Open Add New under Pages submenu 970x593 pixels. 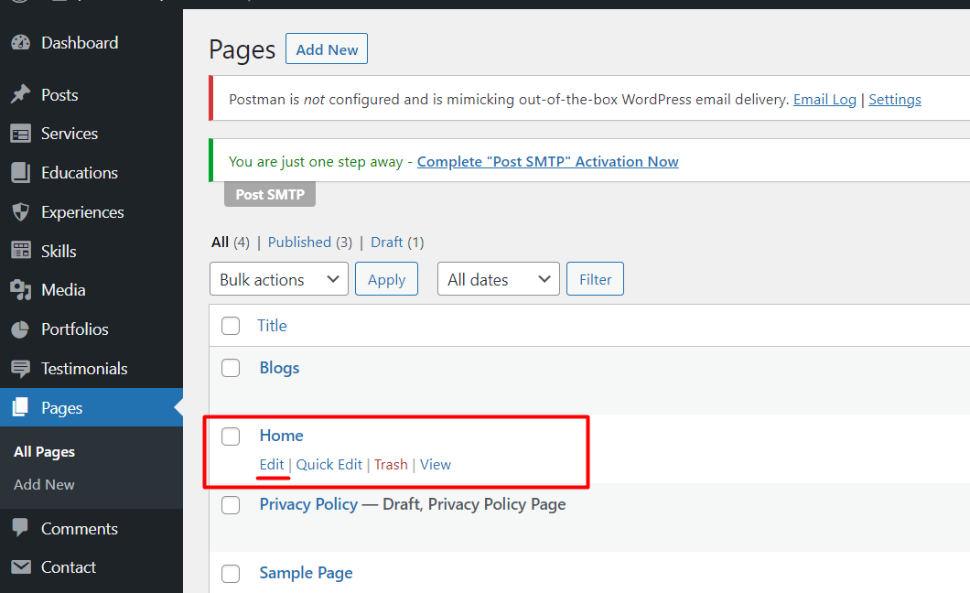pyautogui.click(x=44, y=485)
